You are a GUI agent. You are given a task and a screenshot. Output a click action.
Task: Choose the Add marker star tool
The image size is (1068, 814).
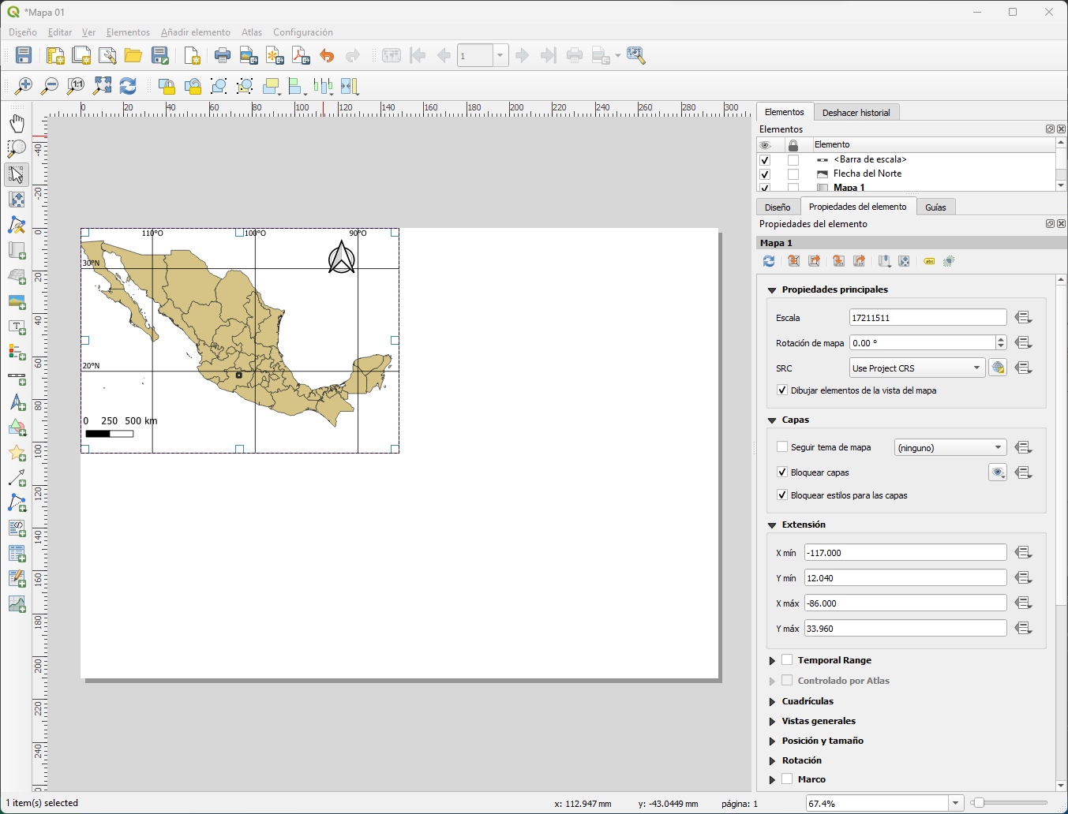click(x=17, y=453)
